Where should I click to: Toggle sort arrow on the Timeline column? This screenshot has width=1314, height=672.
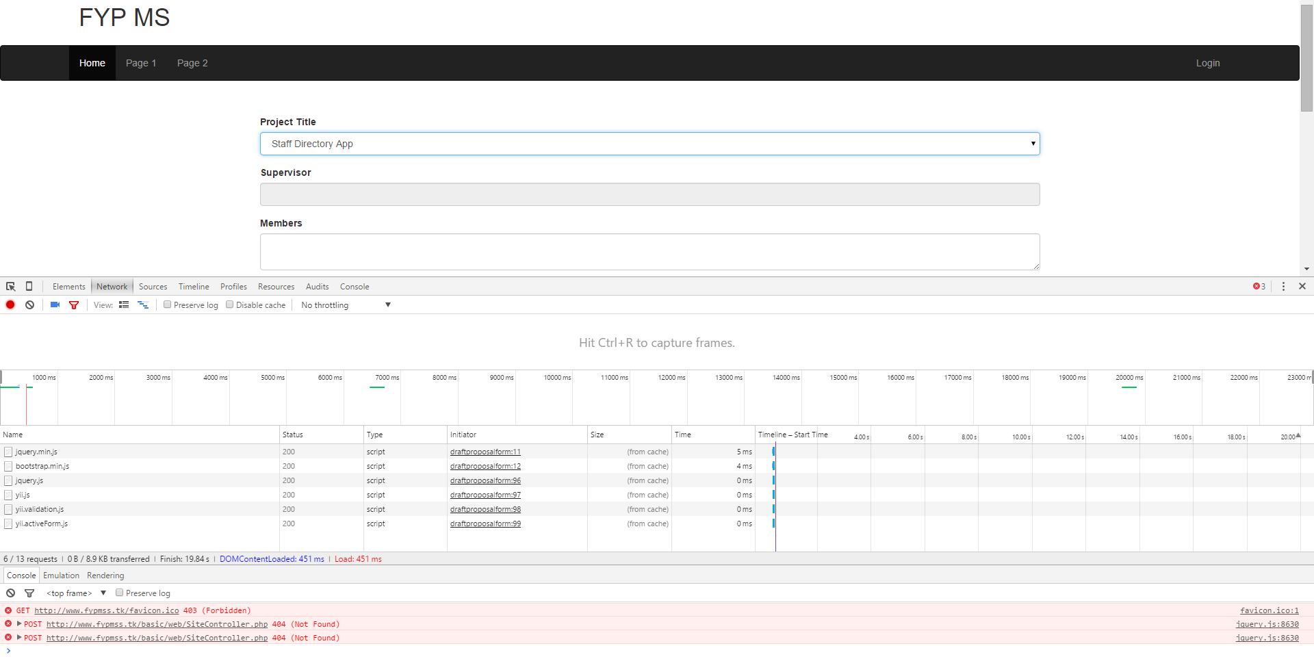(x=1298, y=435)
